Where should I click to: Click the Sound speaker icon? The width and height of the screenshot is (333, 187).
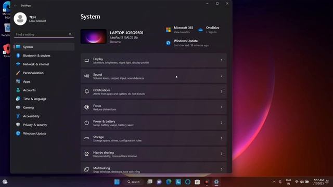87,76
